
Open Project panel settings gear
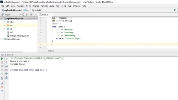[31, 14]
